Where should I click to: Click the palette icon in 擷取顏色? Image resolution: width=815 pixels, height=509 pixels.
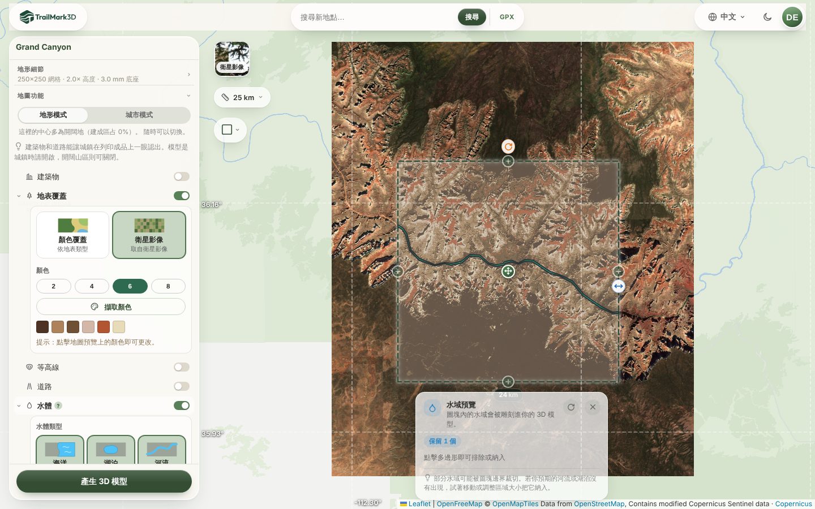[95, 307]
